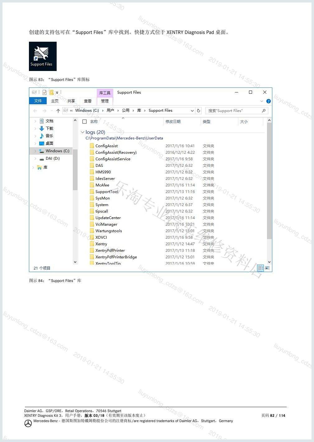Screen dimensions: 314x442
Task: Expand the 库 tree node arrow
Action: (33, 167)
